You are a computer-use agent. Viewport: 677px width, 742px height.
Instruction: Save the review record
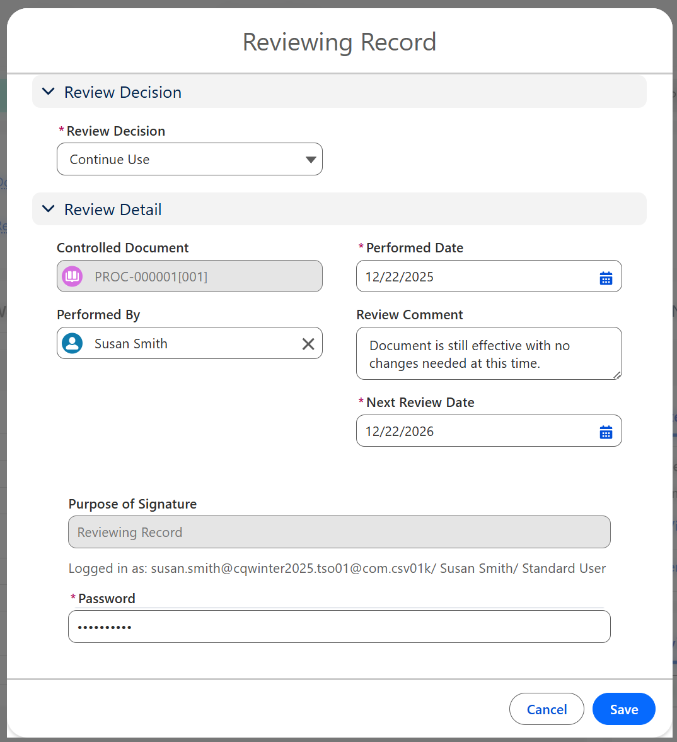coord(623,709)
